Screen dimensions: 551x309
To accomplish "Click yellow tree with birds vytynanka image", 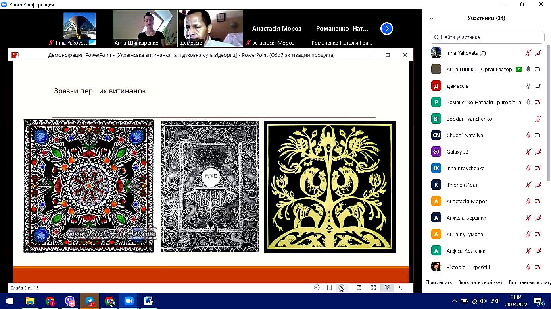I will click(x=330, y=187).
